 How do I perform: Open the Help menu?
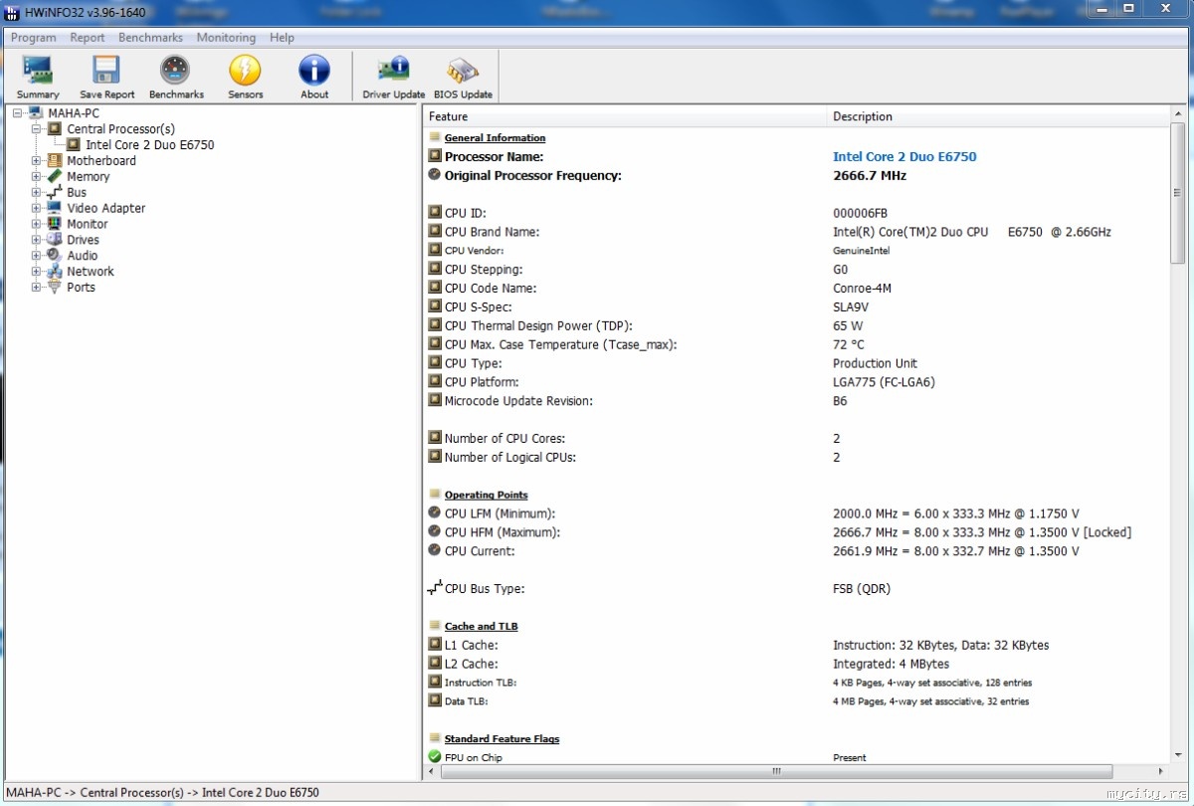pos(282,38)
